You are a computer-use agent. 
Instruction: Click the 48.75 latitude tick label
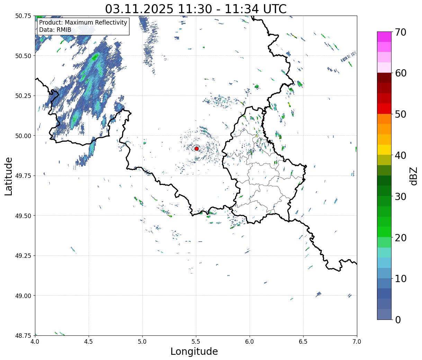tap(23, 335)
